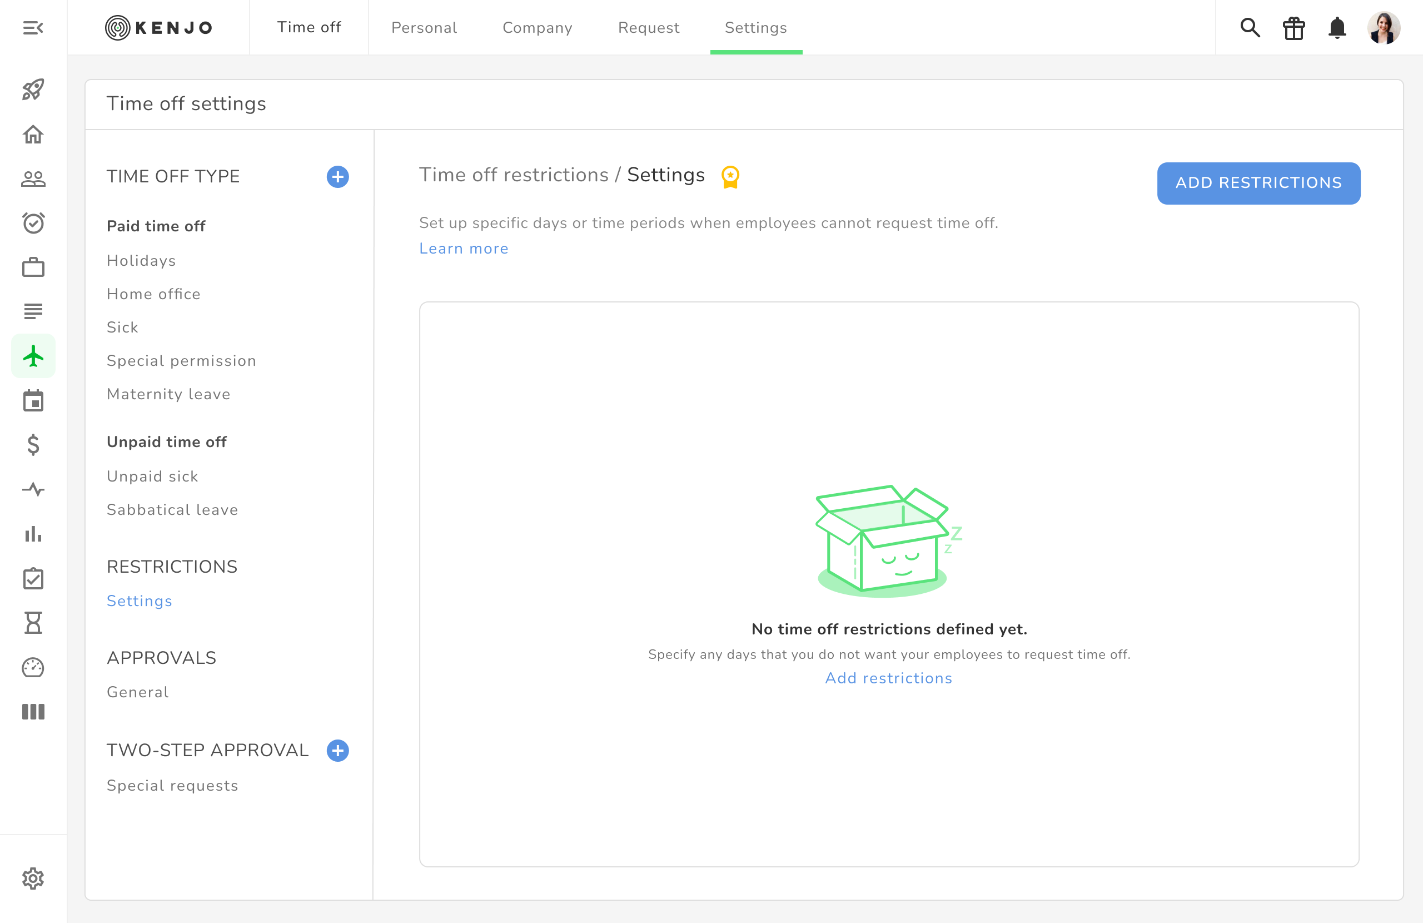
Task: Open the gear settings icon
Action: click(x=33, y=878)
